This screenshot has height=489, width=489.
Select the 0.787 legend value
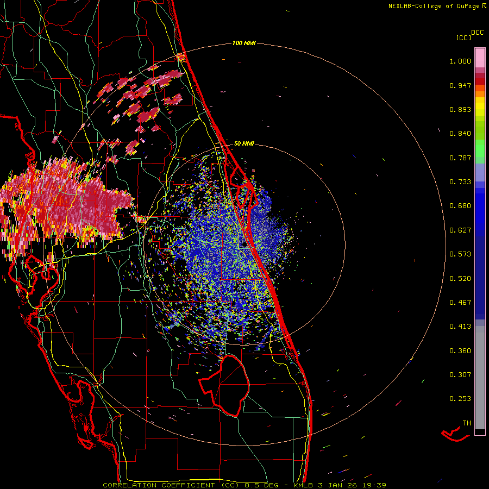[x=460, y=158]
